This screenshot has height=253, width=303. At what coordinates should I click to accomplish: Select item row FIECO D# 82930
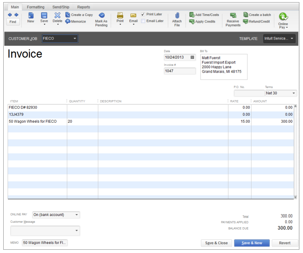151,108
